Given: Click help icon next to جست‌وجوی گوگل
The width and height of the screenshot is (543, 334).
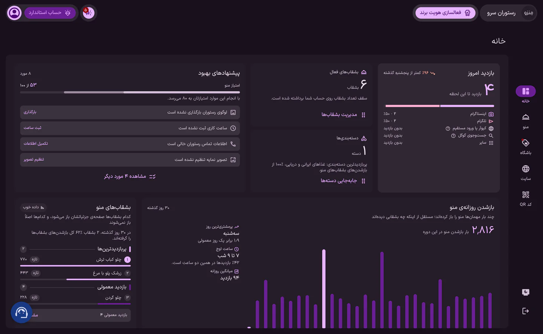Looking at the screenshot, I should click(453, 136).
